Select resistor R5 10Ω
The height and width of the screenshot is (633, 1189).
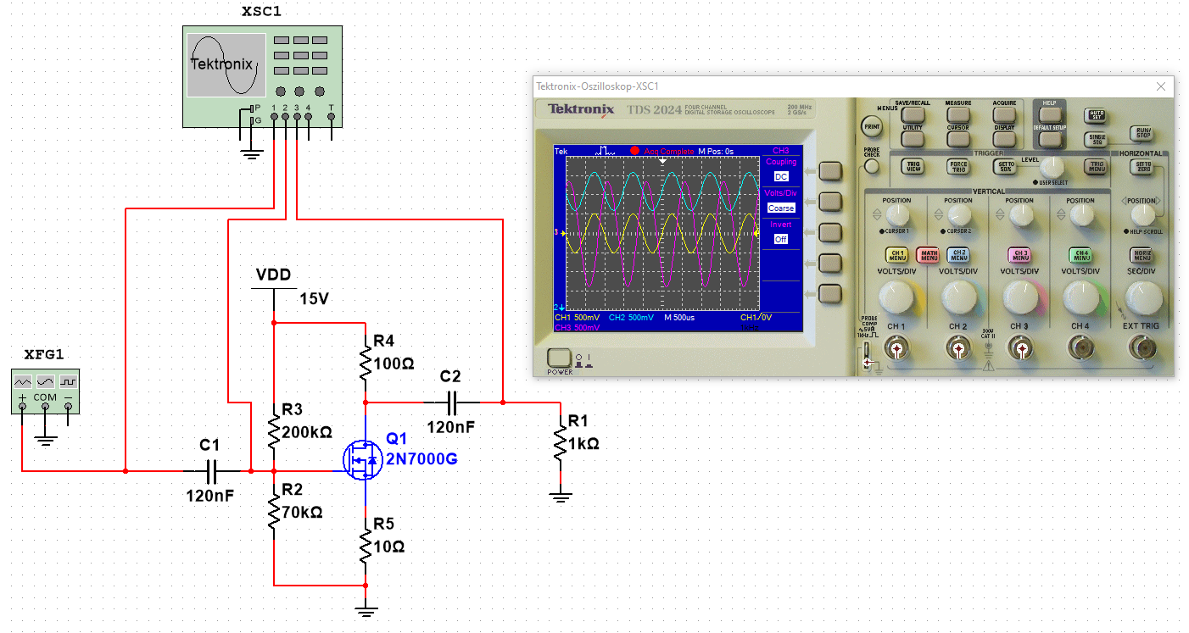pos(366,547)
